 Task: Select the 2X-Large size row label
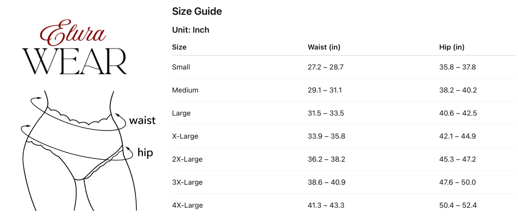click(187, 159)
